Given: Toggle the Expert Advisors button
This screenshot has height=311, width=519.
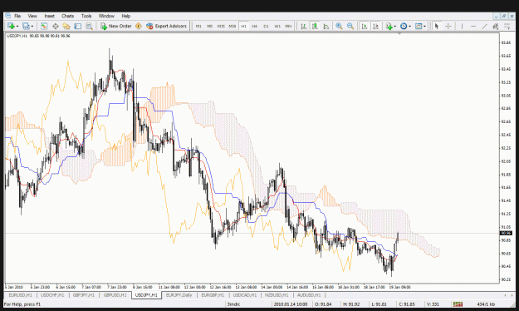Looking at the screenshot, I should [166, 26].
